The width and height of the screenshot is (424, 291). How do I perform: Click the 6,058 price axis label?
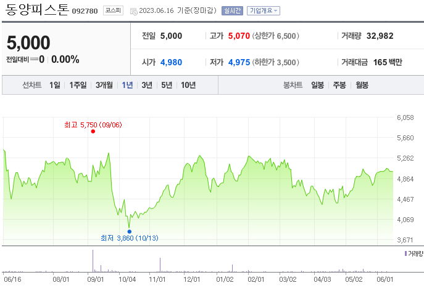405,118
